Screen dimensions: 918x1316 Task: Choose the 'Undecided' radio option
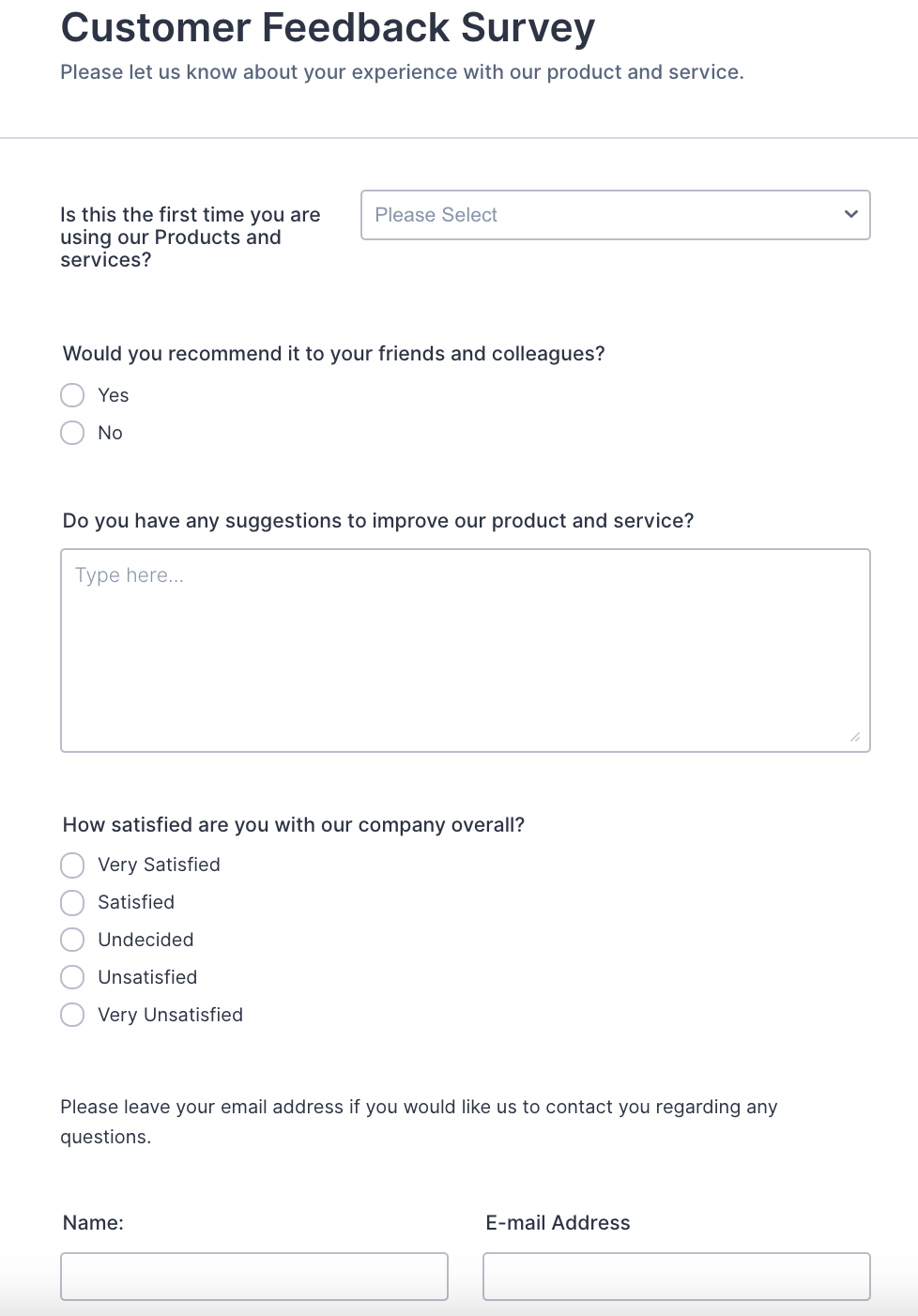pyautogui.click(x=72, y=940)
